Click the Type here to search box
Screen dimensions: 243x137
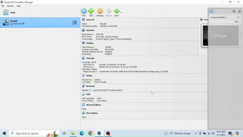34,134
